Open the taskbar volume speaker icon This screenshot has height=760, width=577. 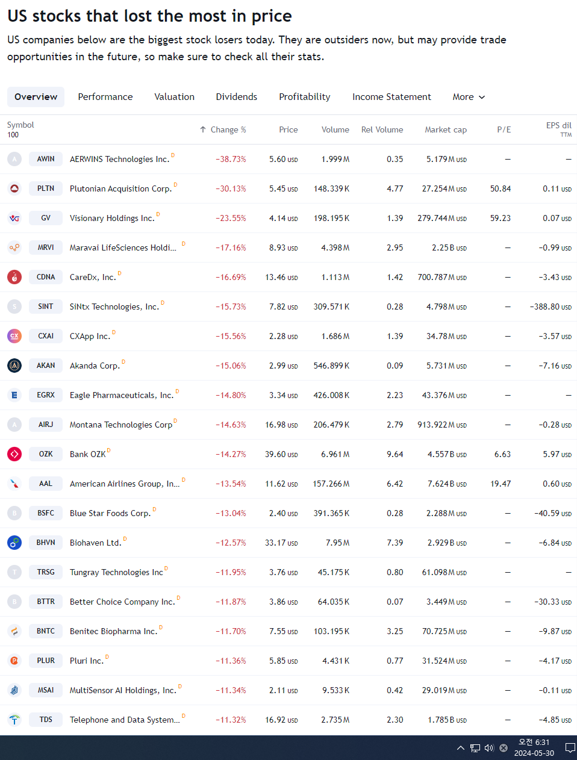(489, 748)
